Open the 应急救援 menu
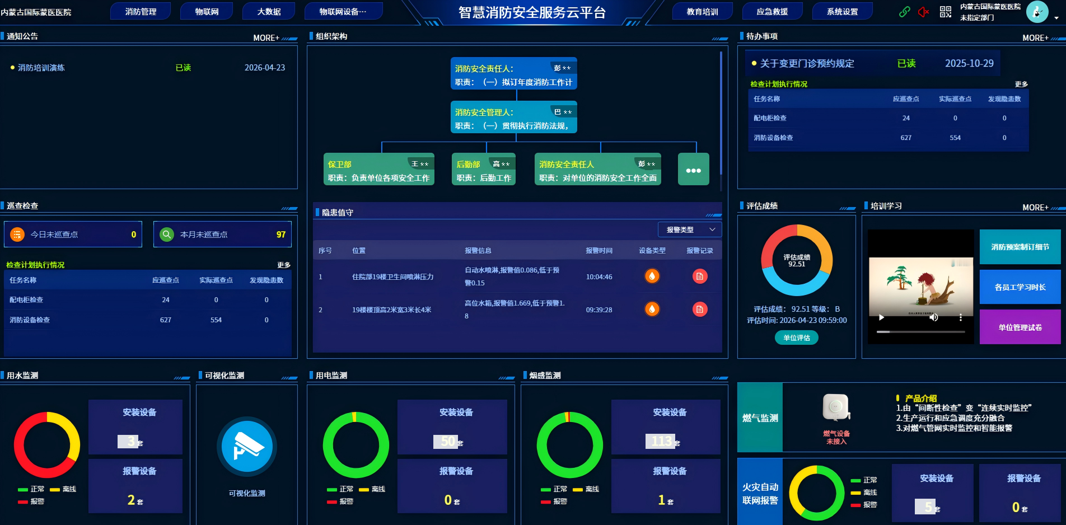 772,12
